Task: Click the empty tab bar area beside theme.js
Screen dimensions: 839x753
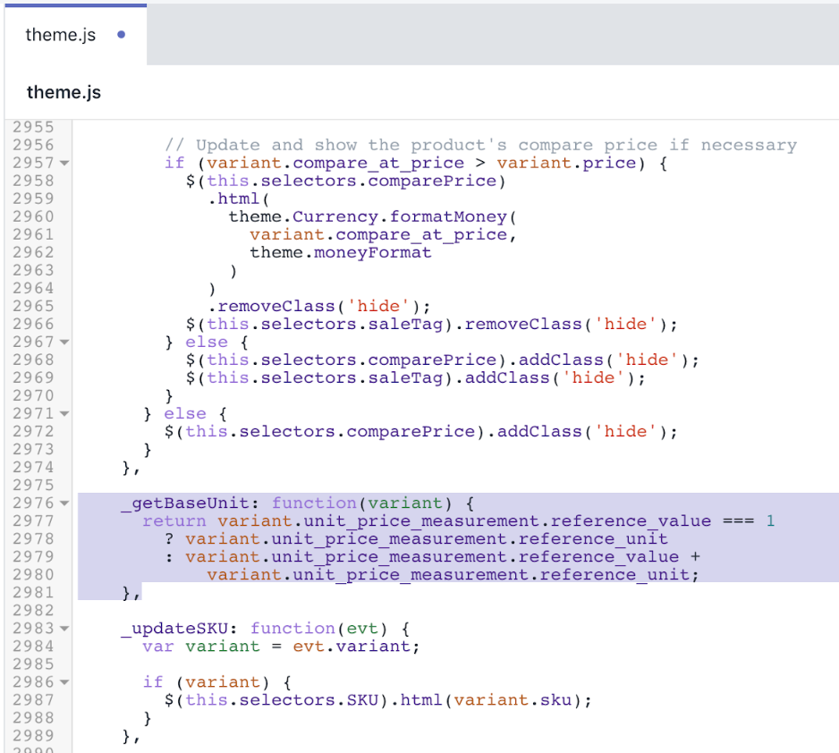Action: pos(492,36)
